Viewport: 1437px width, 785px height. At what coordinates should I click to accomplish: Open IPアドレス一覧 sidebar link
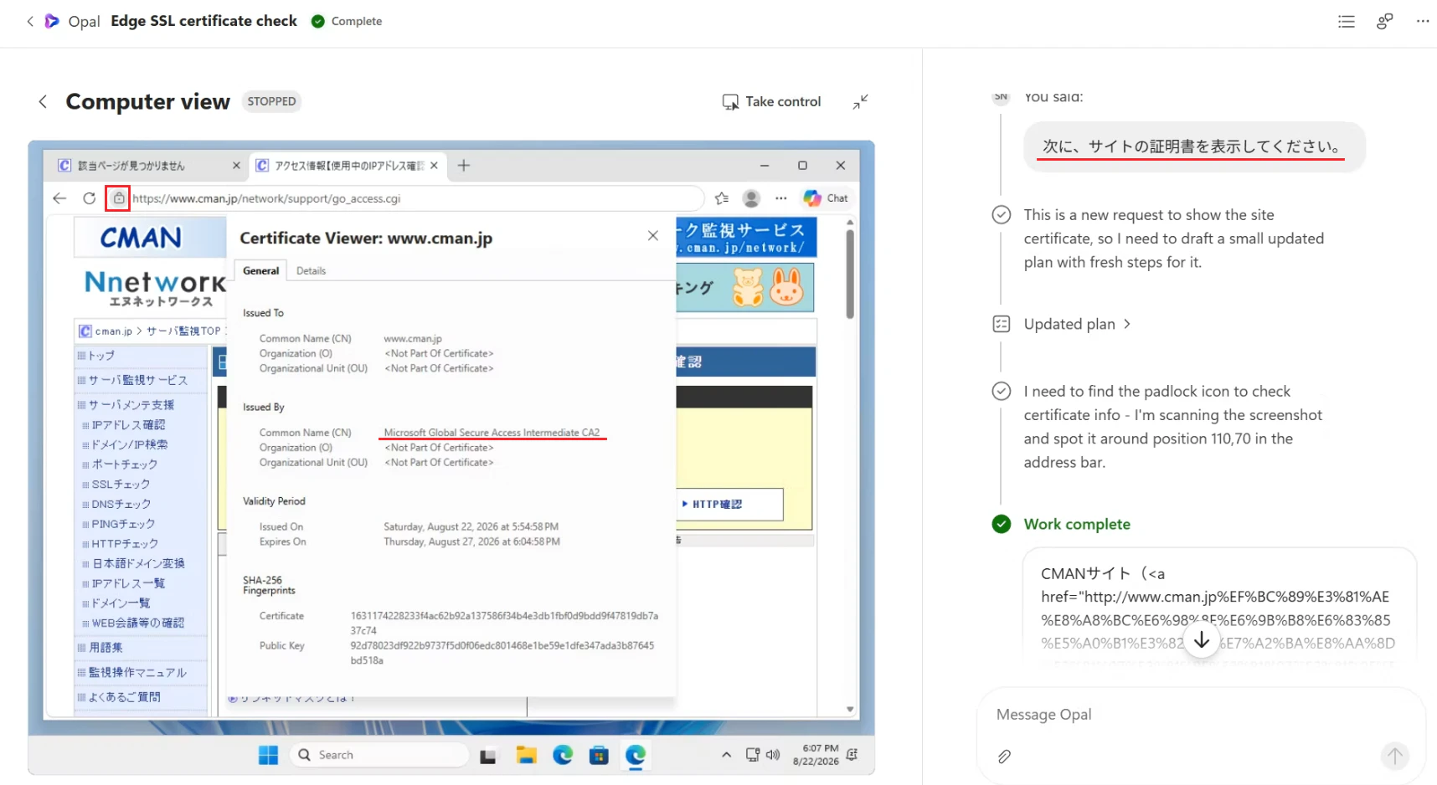(128, 583)
